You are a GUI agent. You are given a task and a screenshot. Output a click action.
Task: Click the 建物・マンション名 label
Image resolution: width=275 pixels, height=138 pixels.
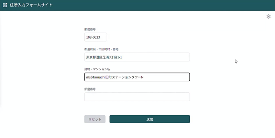97,69
